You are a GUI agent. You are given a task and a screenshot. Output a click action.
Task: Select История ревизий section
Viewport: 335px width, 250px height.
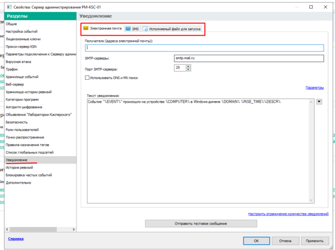click(40, 167)
